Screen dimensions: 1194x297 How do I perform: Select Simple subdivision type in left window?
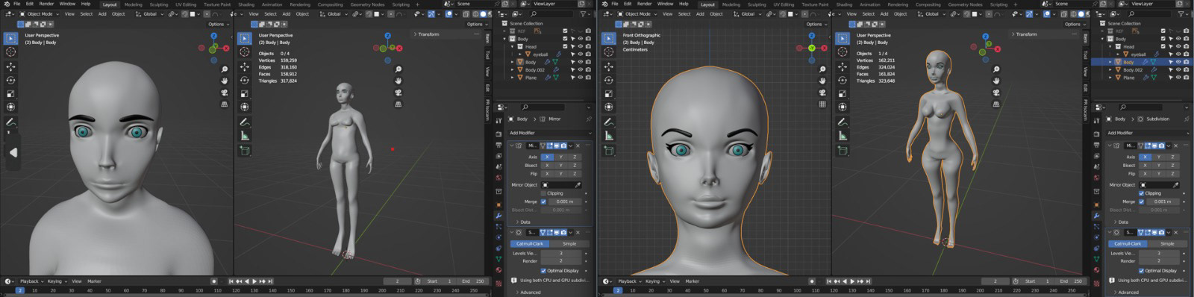(x=569, y=243)
